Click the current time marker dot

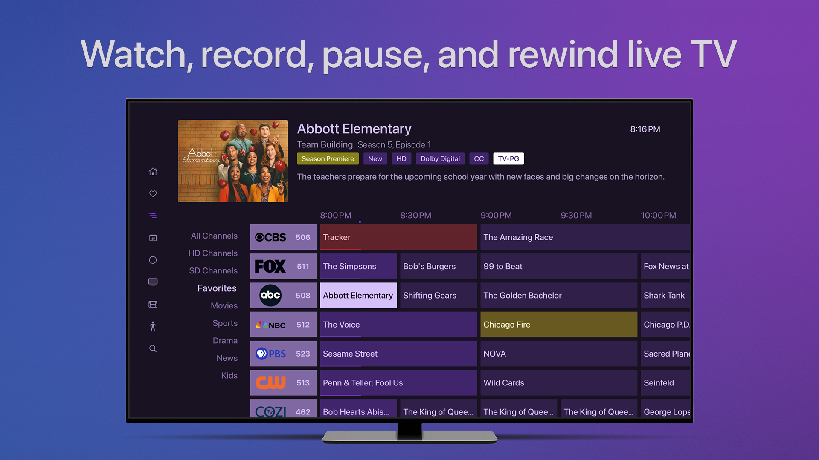pos(360,221)
